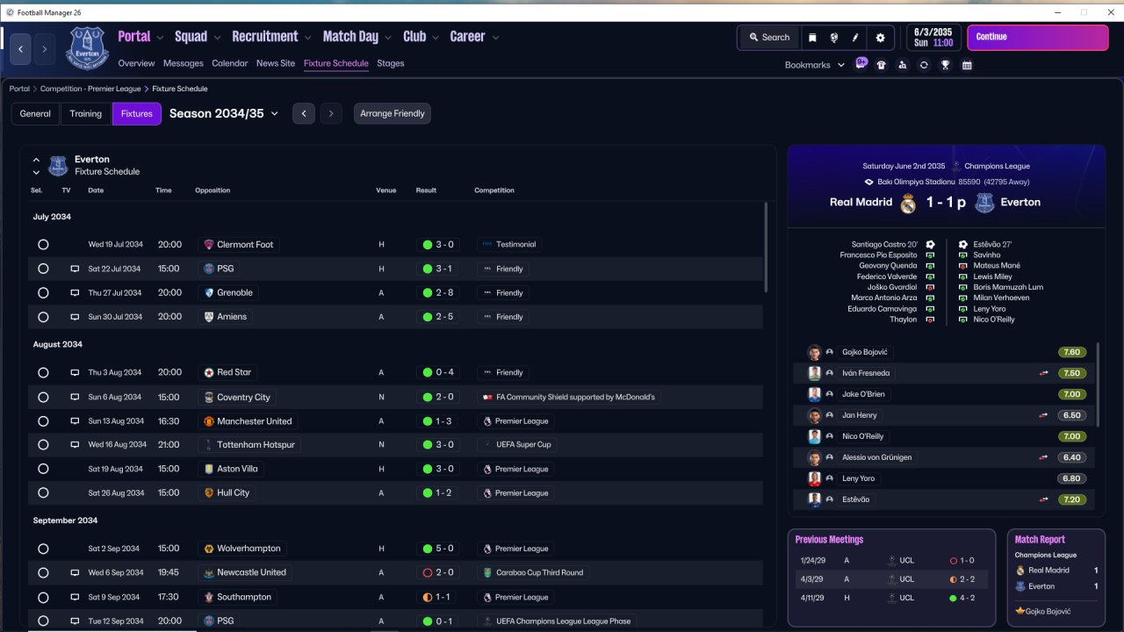This screenshot has width=1124, height=632.
Task: Click the pencil edit icon in the top toolbar
Action: pyautogui.click(x=855, y=38)
